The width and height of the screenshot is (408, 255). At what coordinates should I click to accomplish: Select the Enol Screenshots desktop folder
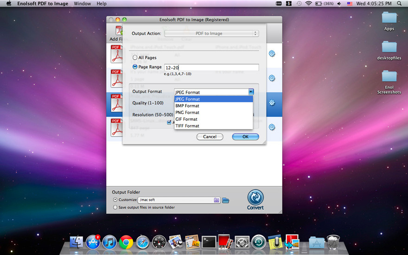point(389,76)
